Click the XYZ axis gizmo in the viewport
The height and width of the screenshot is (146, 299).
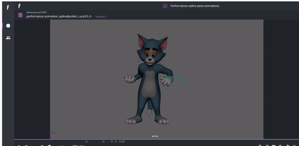pyautogui.click(x=55, y=131)
